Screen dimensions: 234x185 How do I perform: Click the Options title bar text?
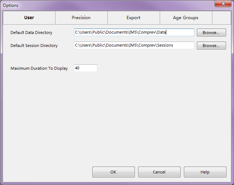click(10, 5)
